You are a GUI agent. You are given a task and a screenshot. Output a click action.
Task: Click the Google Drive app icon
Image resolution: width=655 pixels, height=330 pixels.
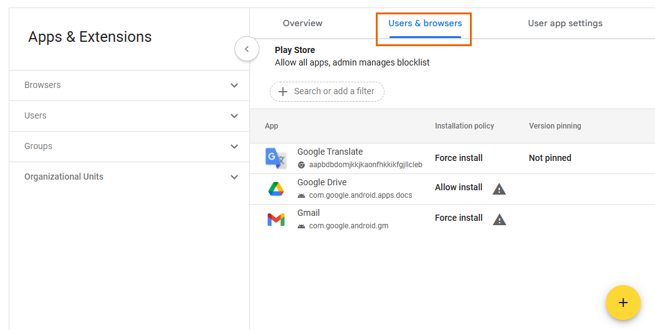click(275, 189)
